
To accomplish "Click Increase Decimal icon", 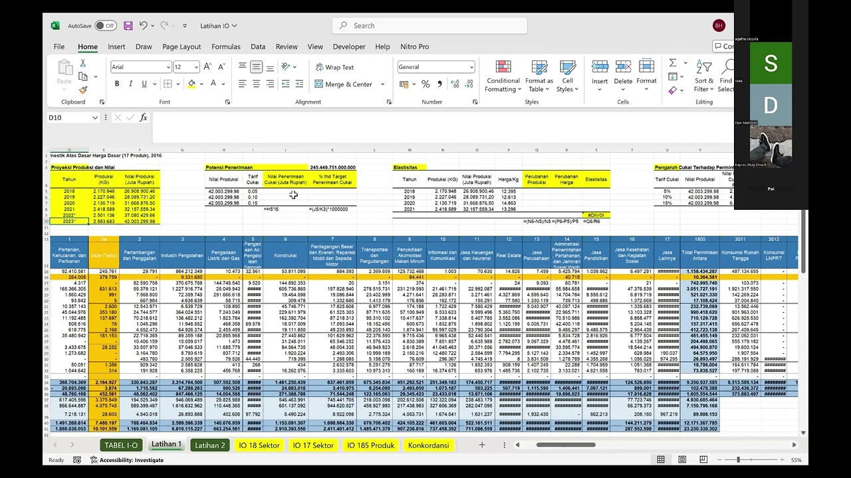I will (x=455, y=84).
